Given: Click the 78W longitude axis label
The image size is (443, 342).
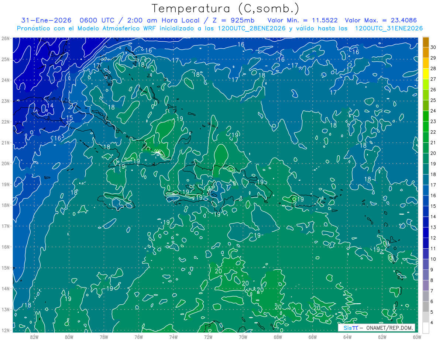Looking at the screenshot, I should point(104,337).
